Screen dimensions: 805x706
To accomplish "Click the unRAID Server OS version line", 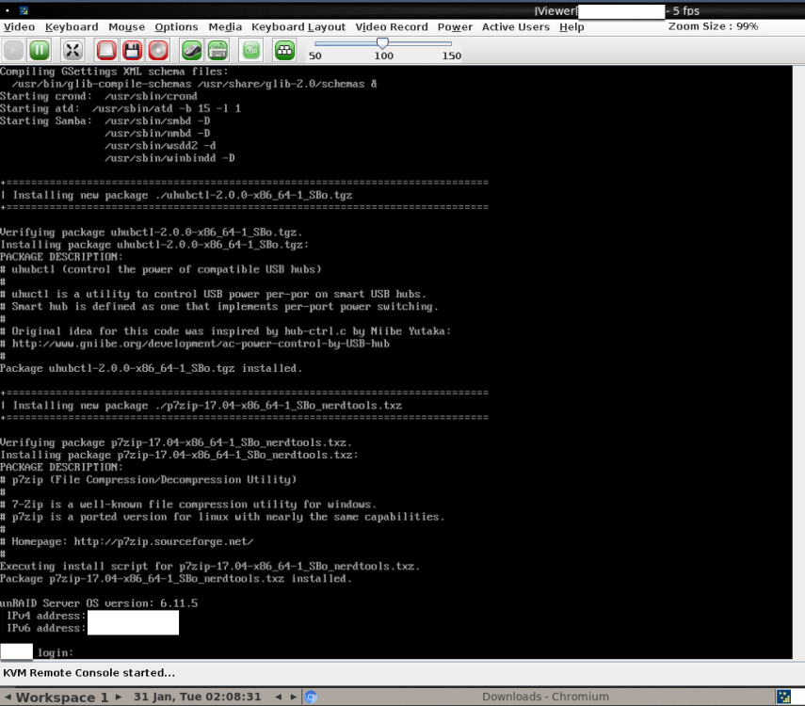I will (x=99, y=603).
